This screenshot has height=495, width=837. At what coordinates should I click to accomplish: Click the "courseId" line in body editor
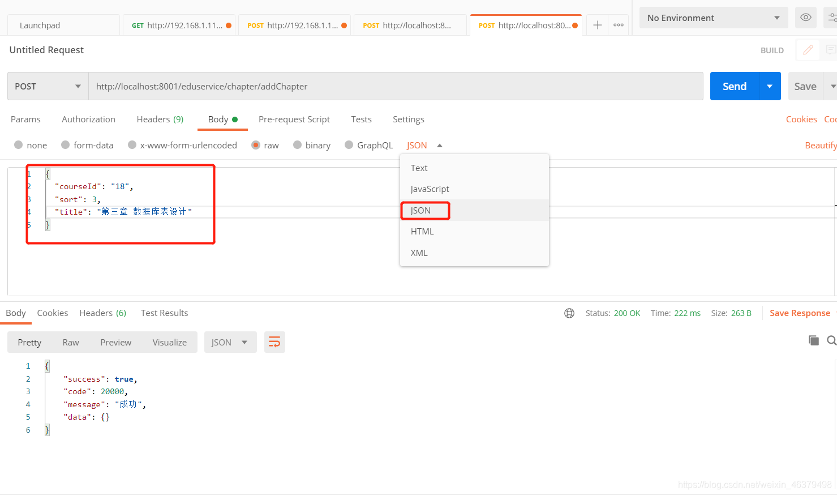(x=94, y=186)
